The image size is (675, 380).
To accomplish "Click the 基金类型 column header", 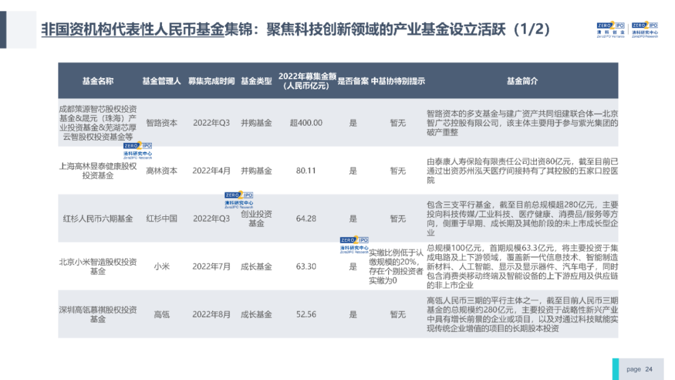I will (256, 81).
